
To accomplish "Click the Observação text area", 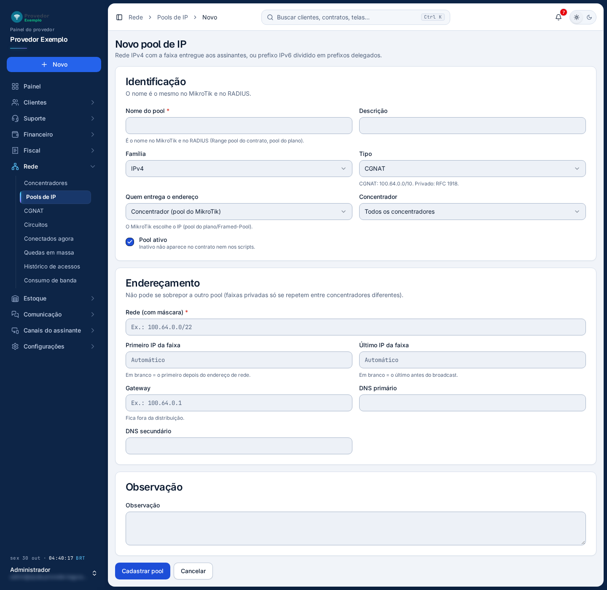I will (x=356, y=528).
